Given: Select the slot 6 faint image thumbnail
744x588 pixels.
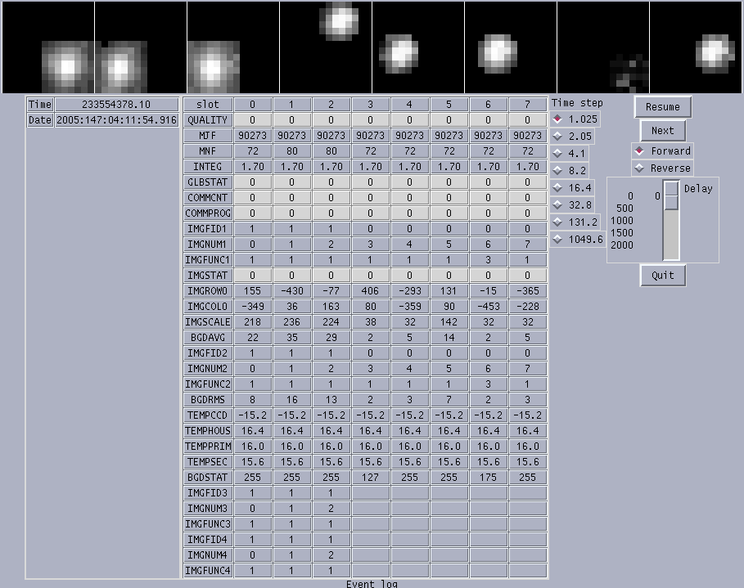Looking at the screenshot, I should tap(603, 47).
